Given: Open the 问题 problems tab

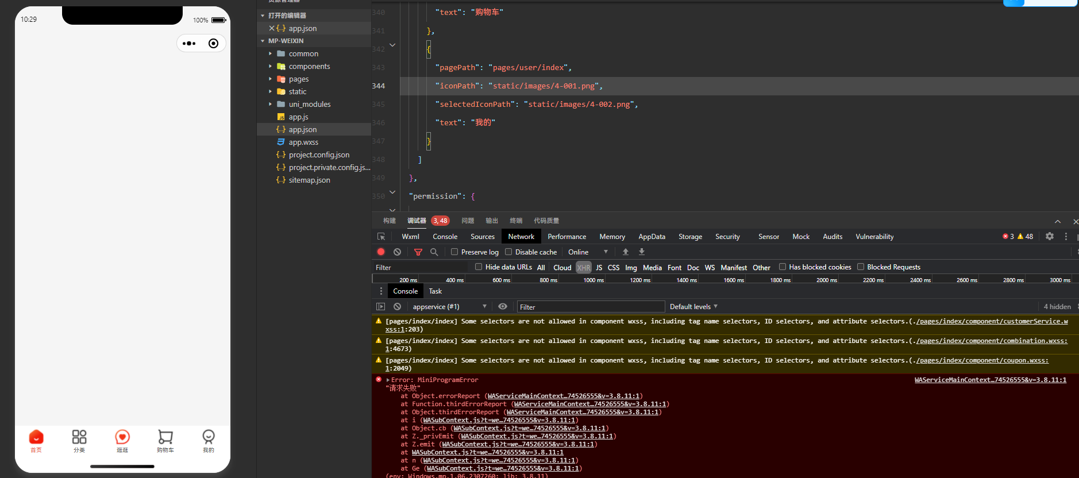Looking at the screenshot, I should click(x=468, y=221).
